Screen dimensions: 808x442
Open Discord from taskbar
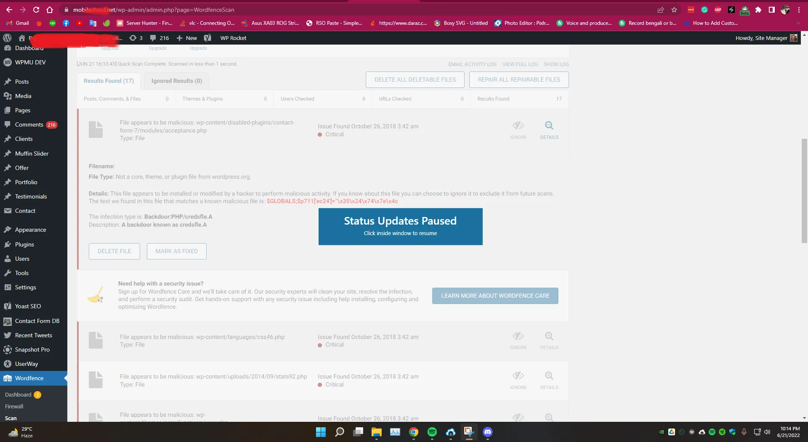pos(488,432)
